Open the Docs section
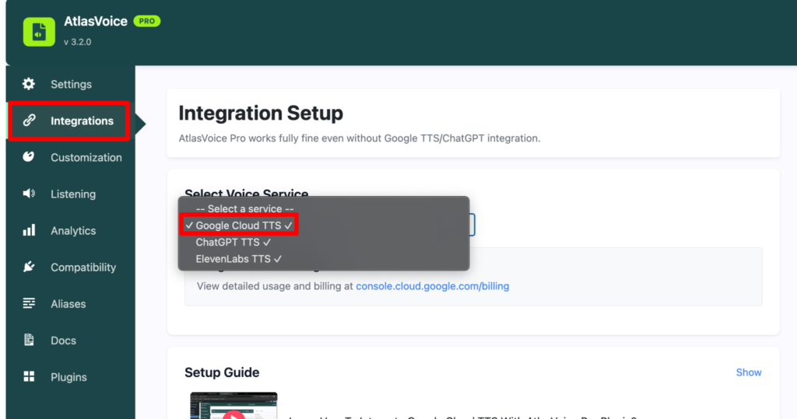Screen dimensions: 797x419 pyautogui.click(x=71, y=340)
